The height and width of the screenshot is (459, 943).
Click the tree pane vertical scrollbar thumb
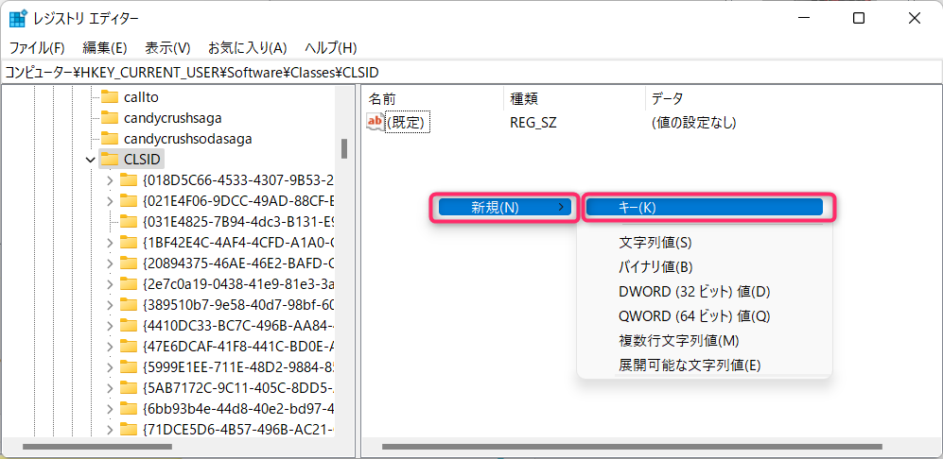tap(344, 148)
